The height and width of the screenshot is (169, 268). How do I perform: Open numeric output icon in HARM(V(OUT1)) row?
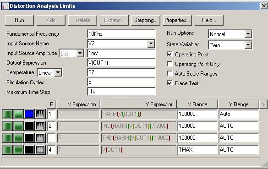[x=40, y=114]
